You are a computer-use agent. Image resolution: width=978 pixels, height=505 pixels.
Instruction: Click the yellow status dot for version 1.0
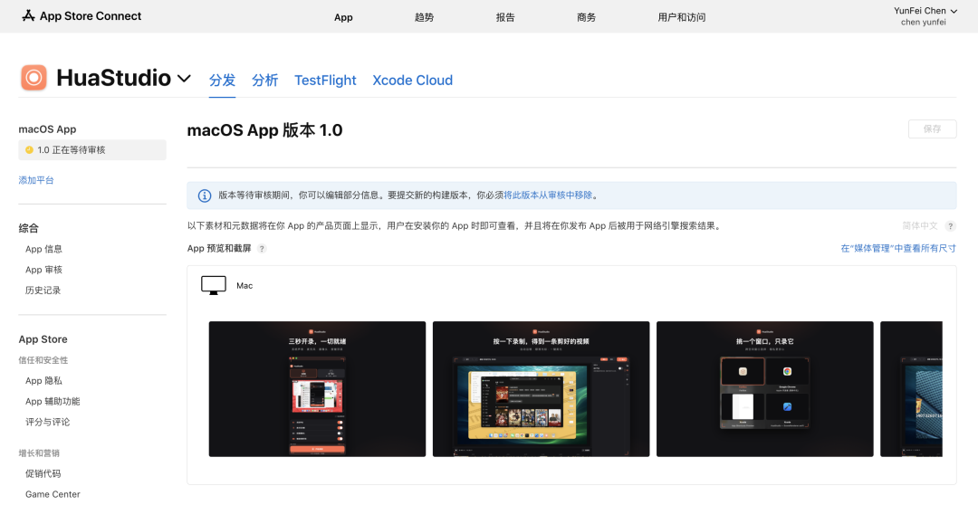[29, 149]
